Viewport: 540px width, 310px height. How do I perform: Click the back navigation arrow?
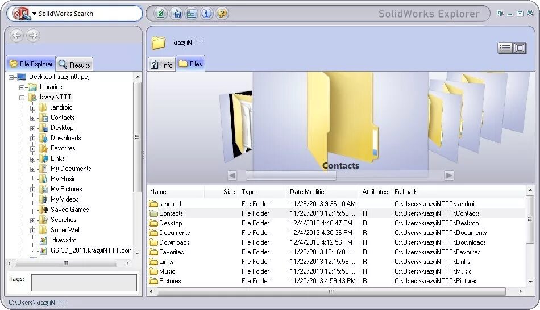(17, 35)
